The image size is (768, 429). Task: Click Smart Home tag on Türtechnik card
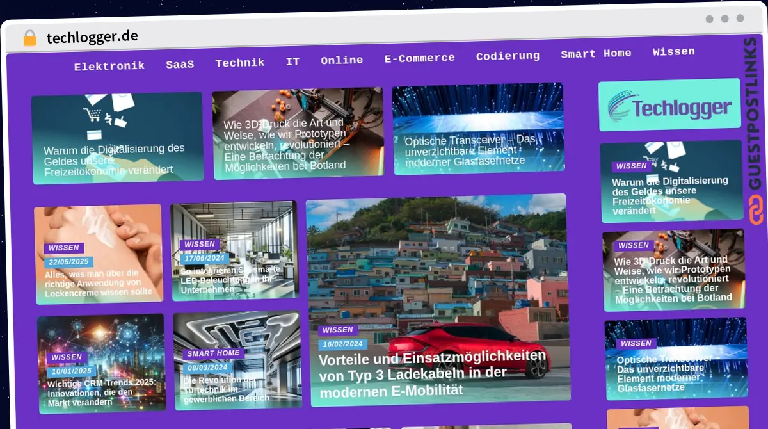(214, 353)
